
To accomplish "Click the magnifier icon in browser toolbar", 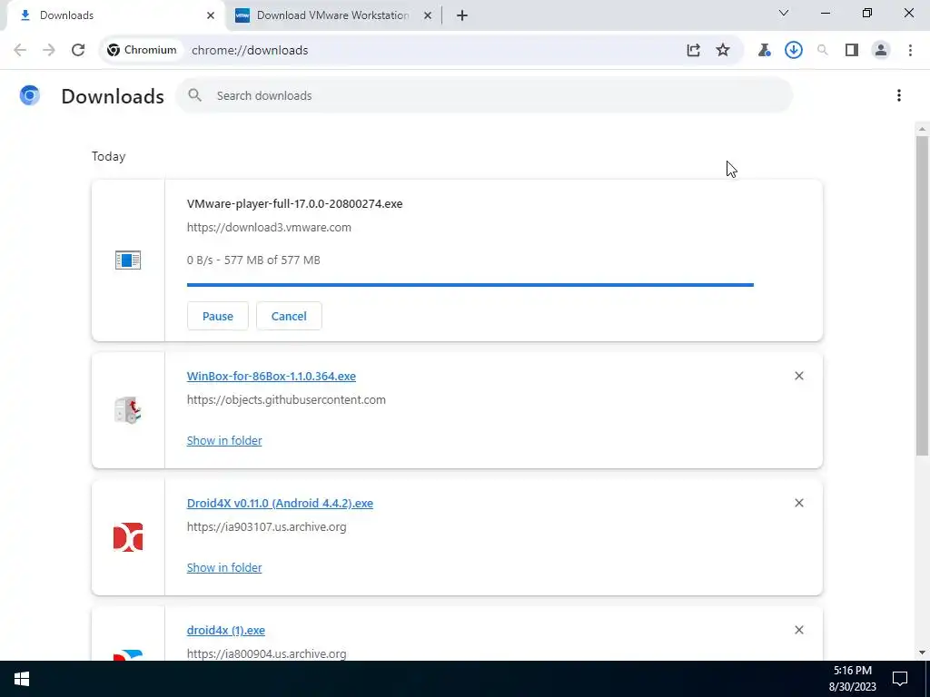I will coord(823,51).
